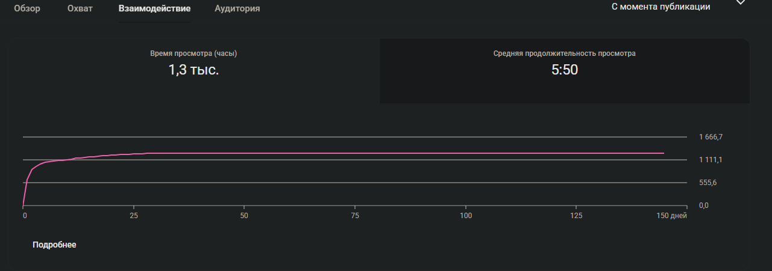The height and width of the screenshot is (271, 772).
Task: Switch to the Обзор tab
Action: click(27, 9)
